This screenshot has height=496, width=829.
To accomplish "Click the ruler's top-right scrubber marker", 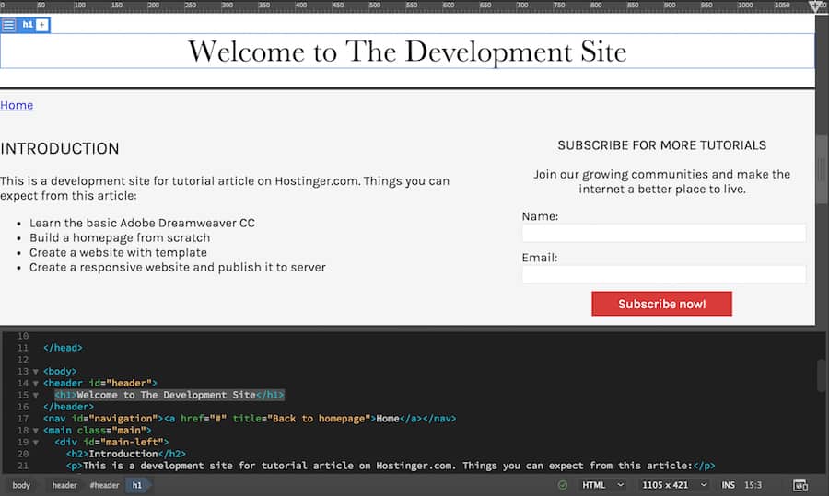I will [x=816, y=6].
